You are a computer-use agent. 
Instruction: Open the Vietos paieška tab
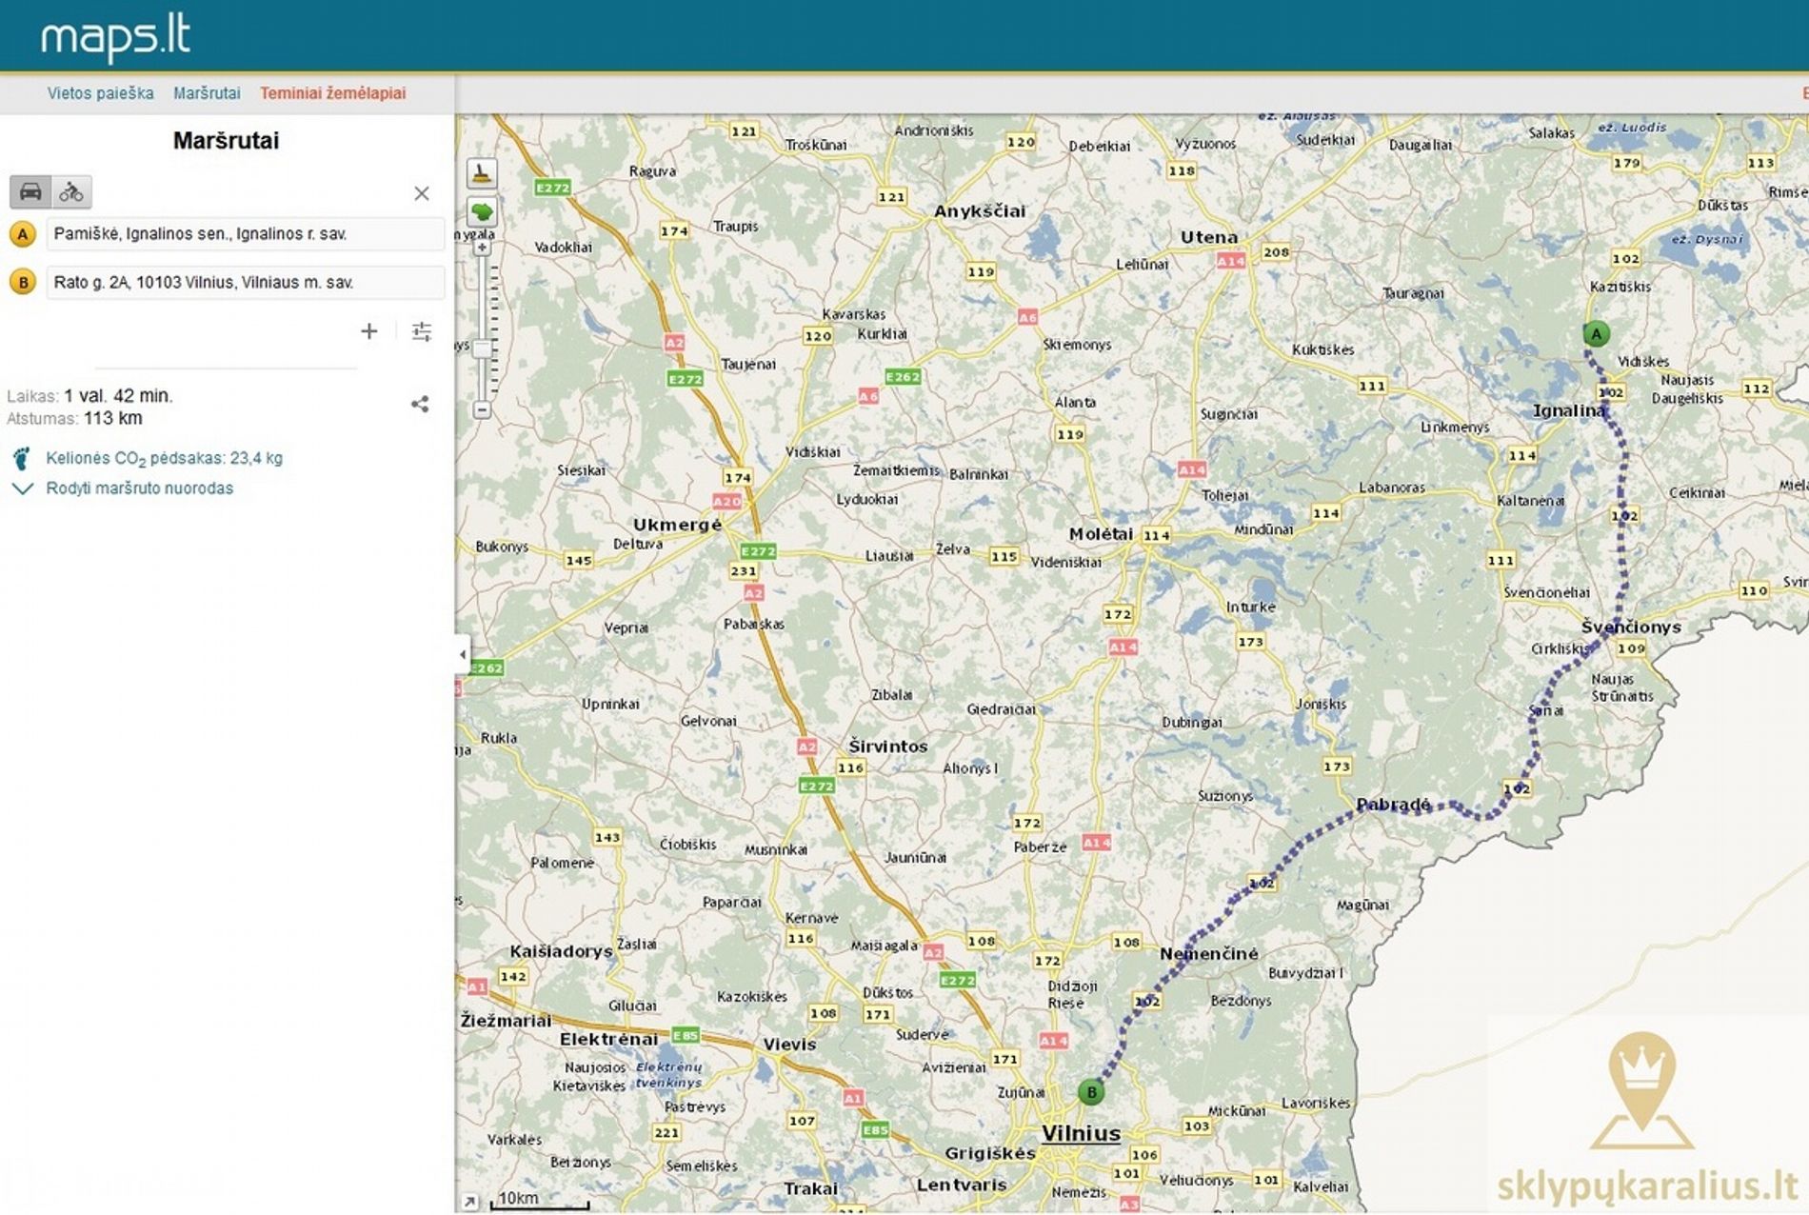[100, 93]
